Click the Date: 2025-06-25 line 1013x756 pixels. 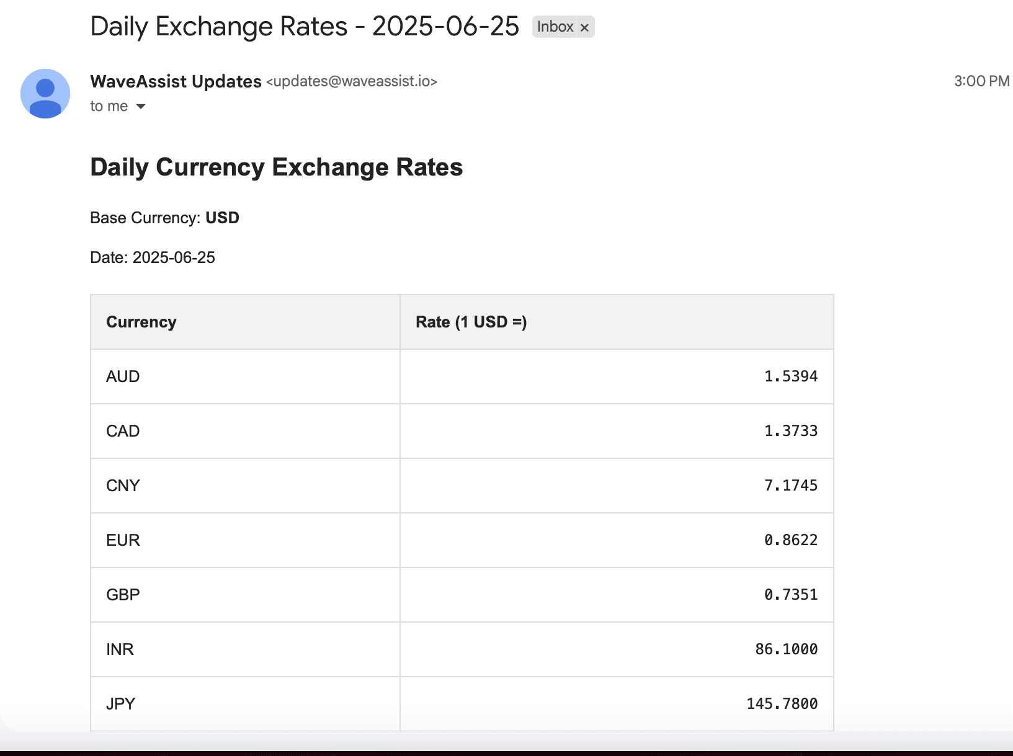[153, 257]
